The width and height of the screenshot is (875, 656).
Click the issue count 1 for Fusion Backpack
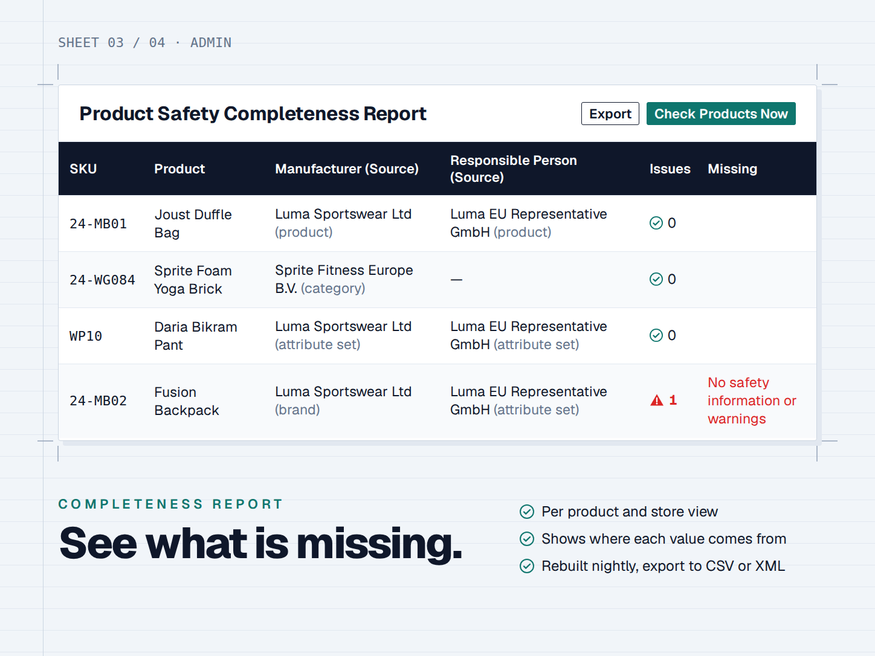coord(673,400)
